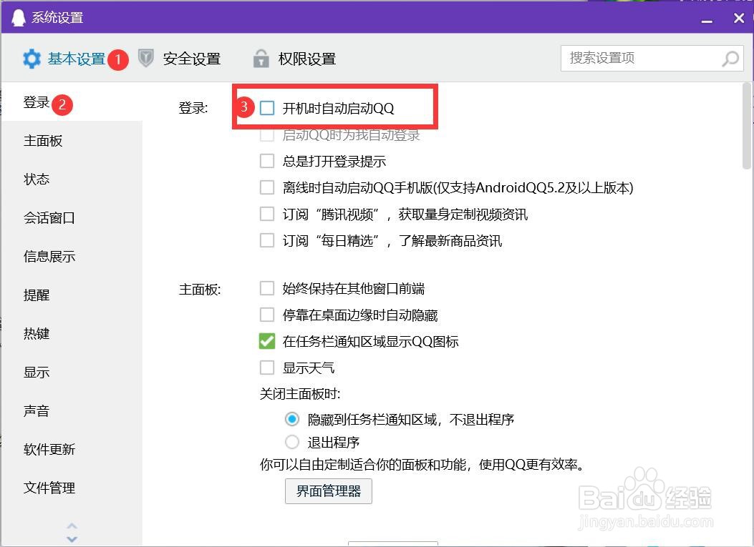
Task: Open the 安全设置 tab
Action: 191,59
